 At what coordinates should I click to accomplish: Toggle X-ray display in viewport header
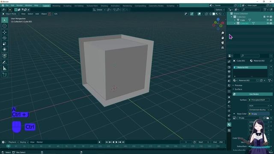tap(206, 14)
